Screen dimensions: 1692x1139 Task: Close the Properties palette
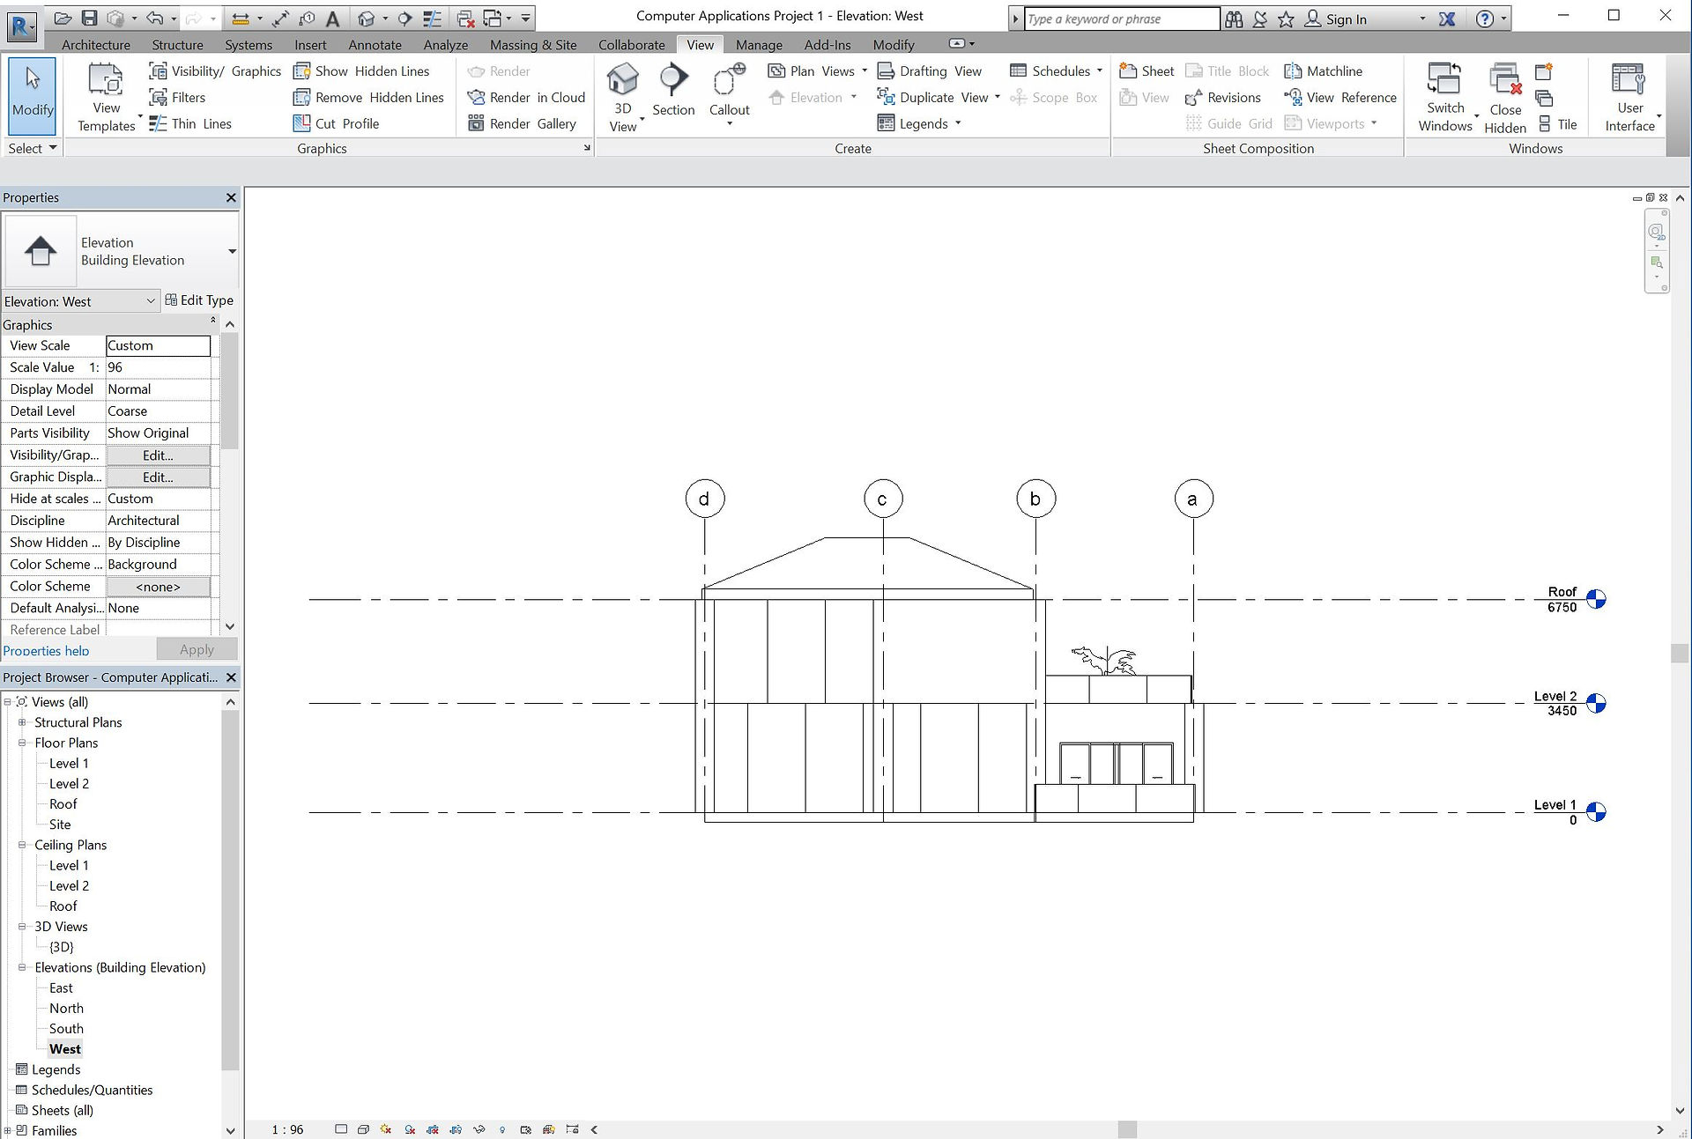[231, 197]
